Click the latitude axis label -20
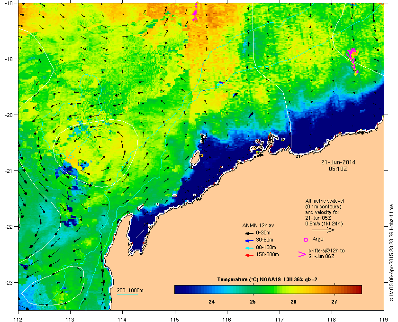Image resolution: width=398 pixels, height=322 pixels. pos(9,115)
